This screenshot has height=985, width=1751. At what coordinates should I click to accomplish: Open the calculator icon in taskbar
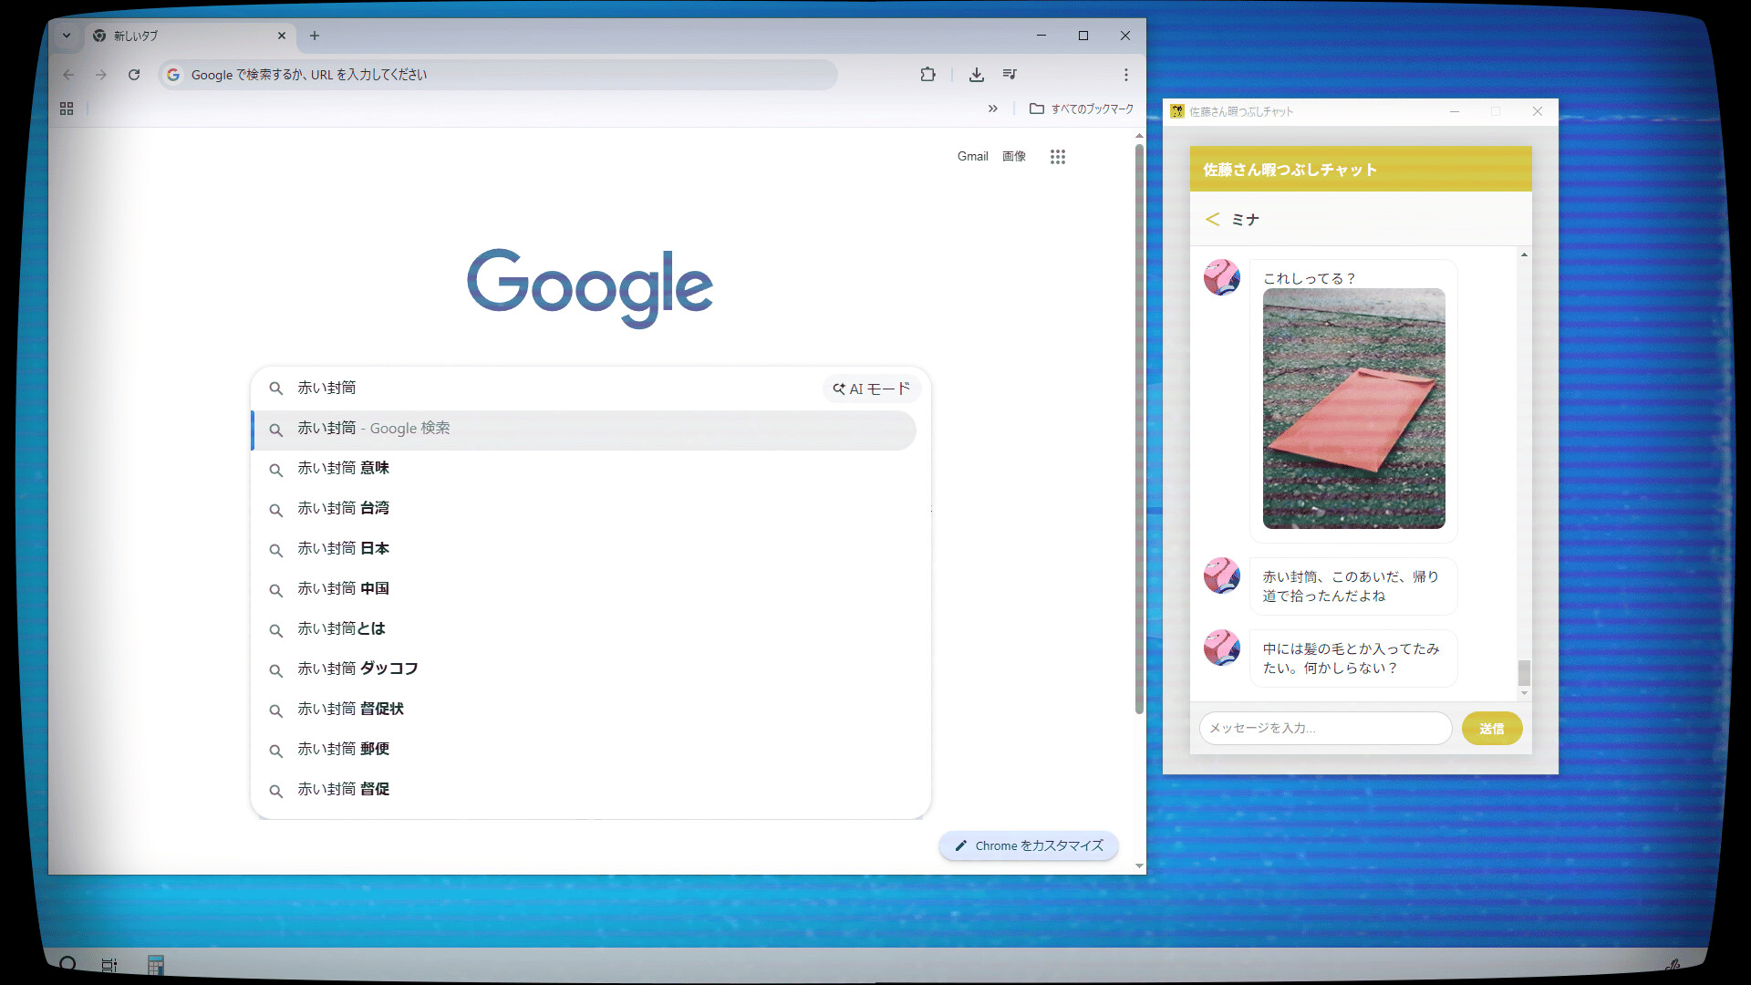click(x=155, y=964)
